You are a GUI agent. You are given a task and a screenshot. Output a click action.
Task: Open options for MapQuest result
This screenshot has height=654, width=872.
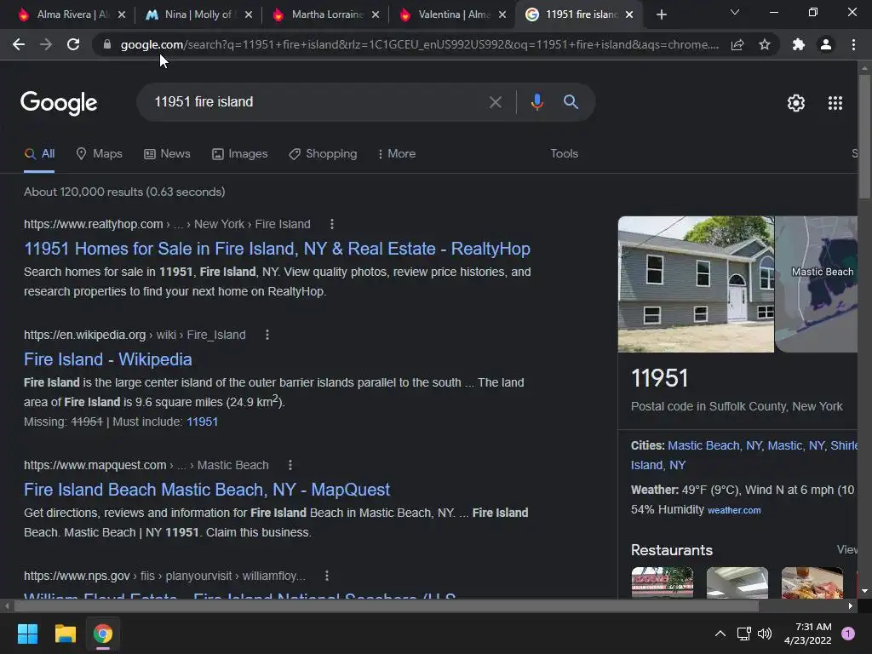tap(290, 465)
